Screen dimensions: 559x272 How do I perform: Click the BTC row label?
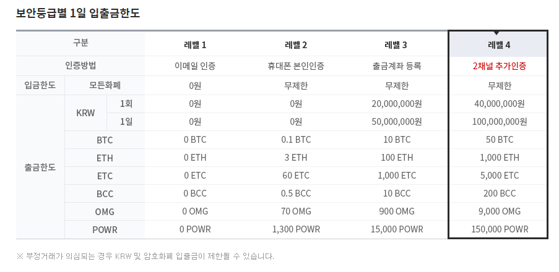[105, 140]
